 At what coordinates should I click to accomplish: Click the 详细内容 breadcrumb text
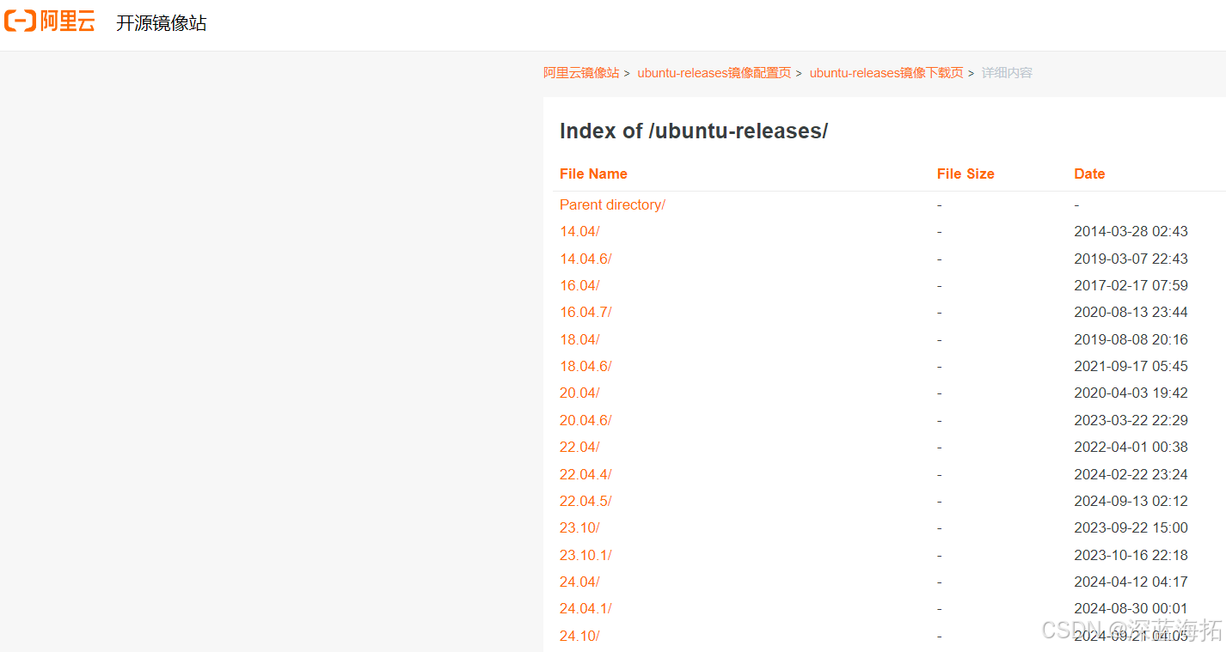pos(1007,73)
